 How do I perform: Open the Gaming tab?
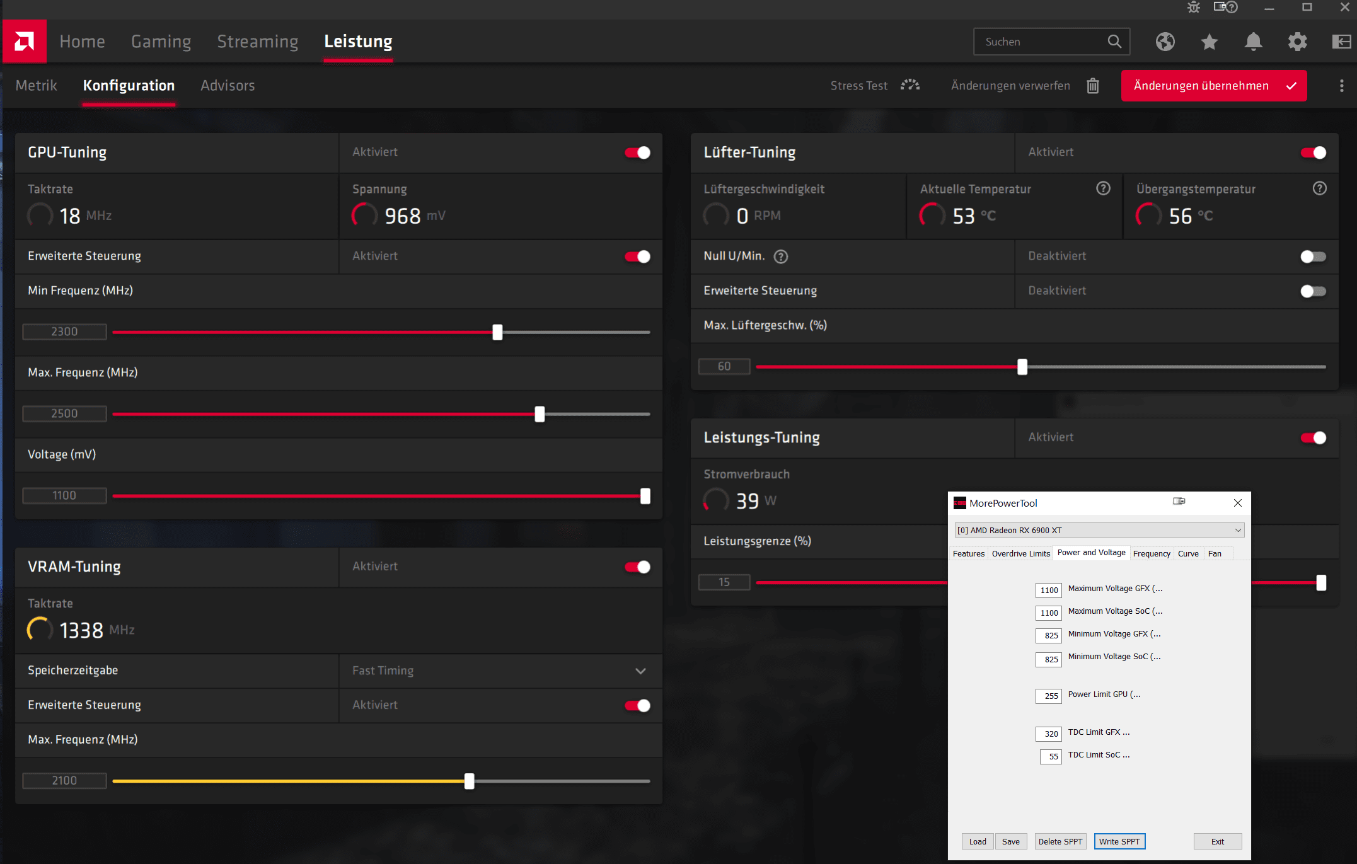pyautogui.click(x=161, y=42)
